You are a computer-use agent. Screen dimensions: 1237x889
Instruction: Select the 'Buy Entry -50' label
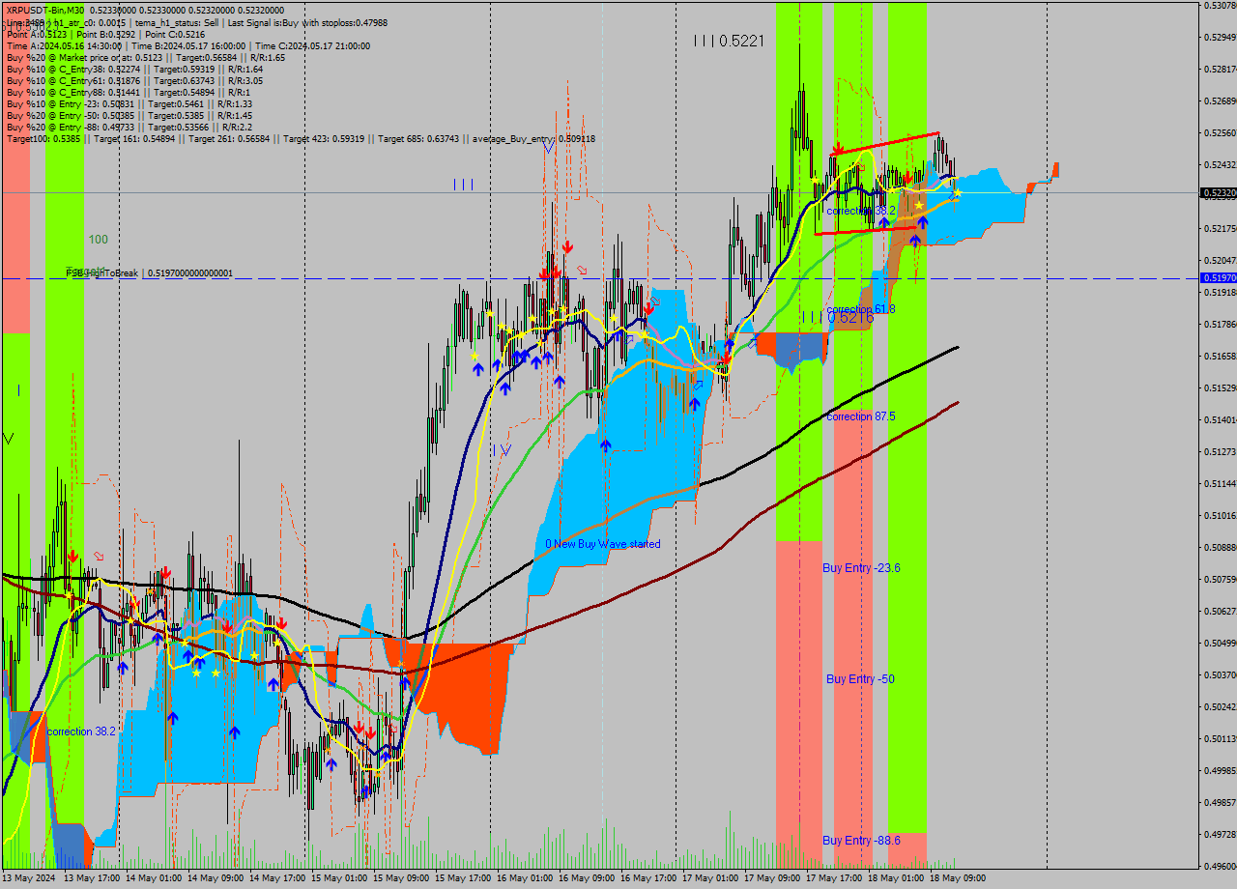pos(860,679)
